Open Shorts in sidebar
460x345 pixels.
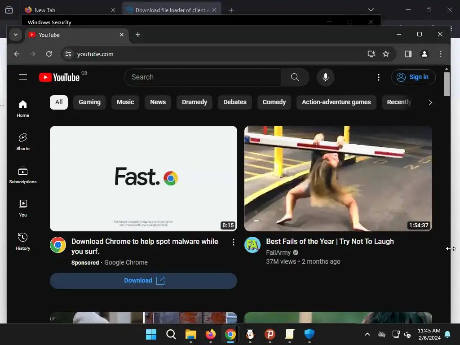click(x=23, y=142)
